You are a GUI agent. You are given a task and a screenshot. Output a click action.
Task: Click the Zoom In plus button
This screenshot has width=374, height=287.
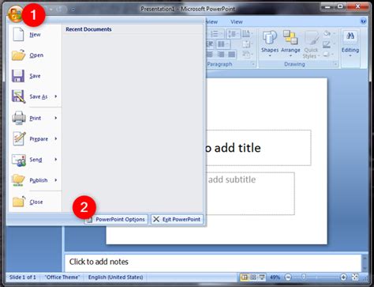(x=343, y=278)
